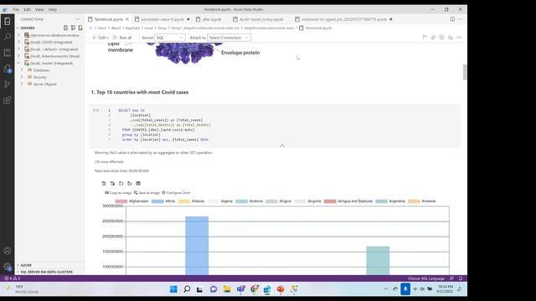Open the Accounts icon in the activity bar
The image size is (536, 301).
point(8,251)
